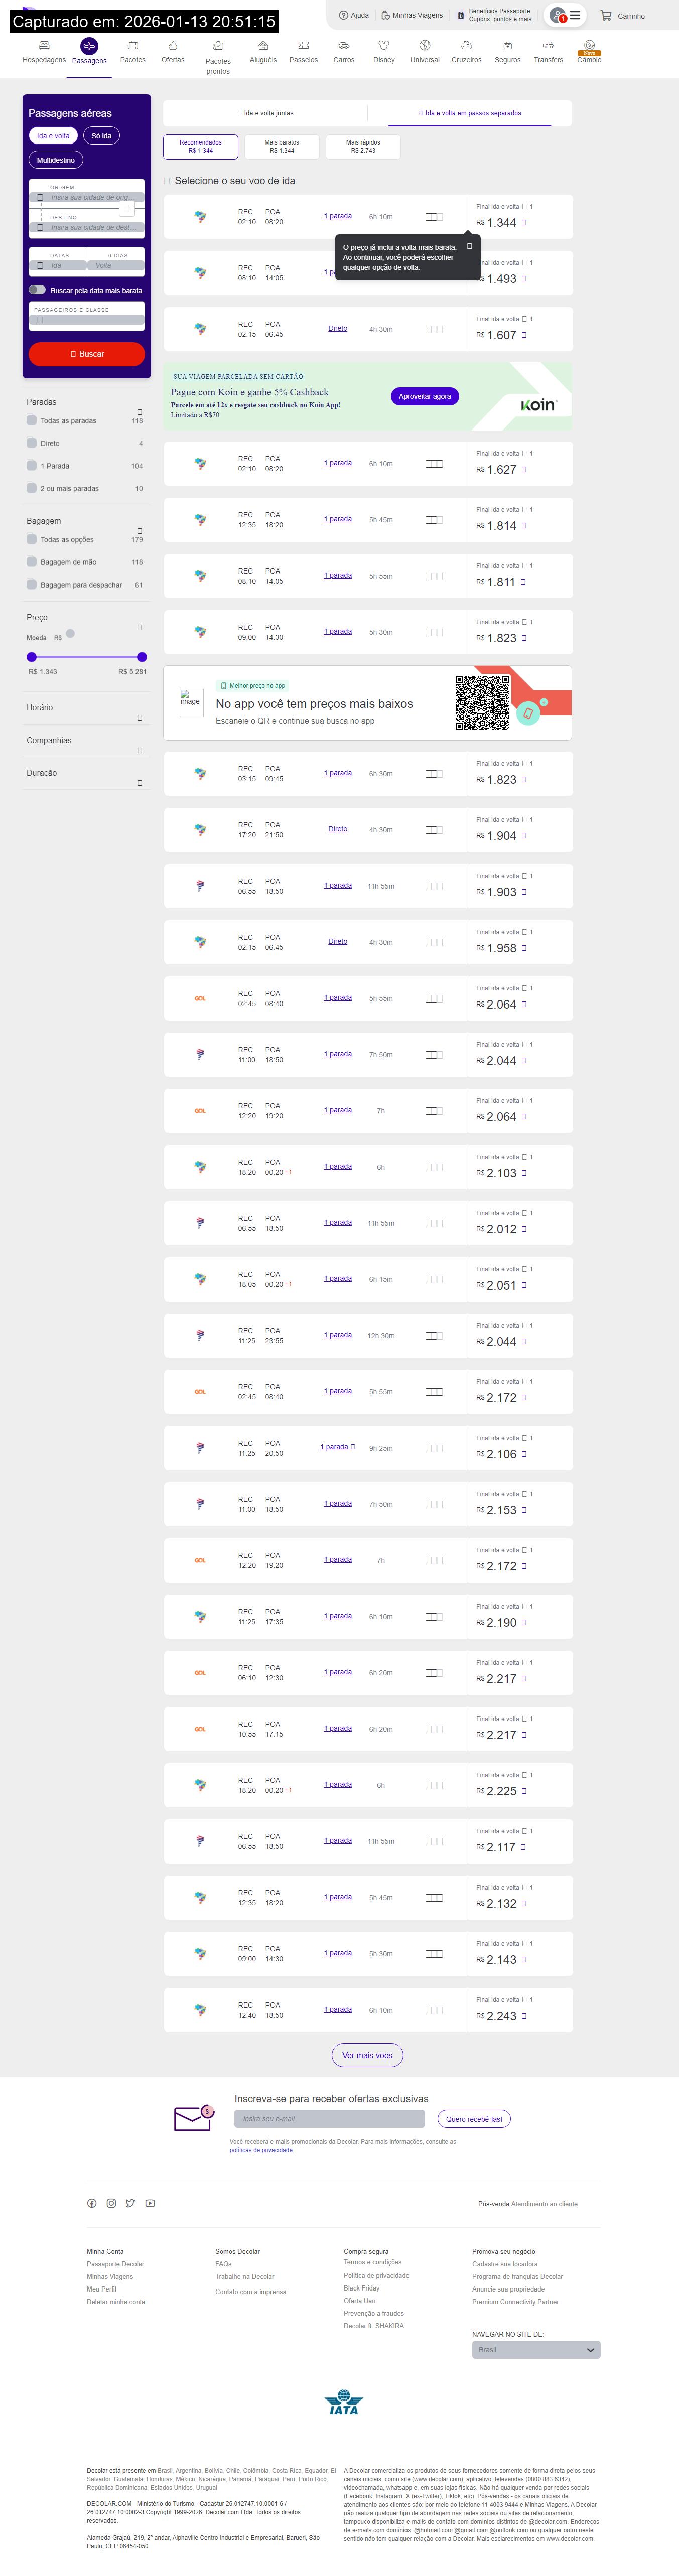Open the Hospedagens section icon

[44, 45]
